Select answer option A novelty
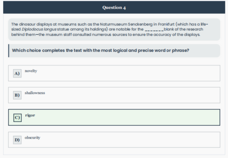 point(114,73)
